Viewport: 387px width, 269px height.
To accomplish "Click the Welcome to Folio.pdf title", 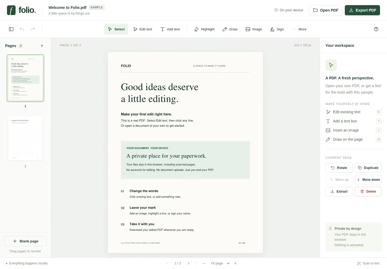I will tap(67, 8).
